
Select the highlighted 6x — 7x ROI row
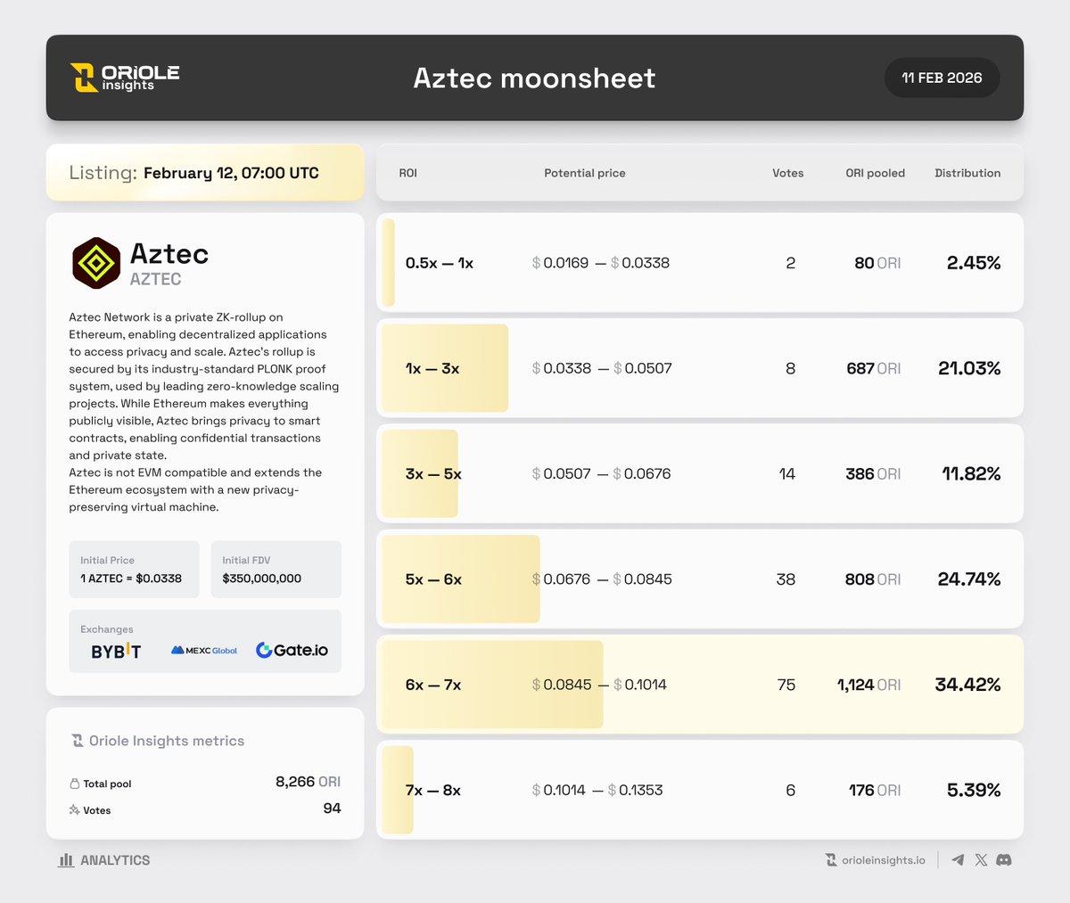[x=700, y=685]
